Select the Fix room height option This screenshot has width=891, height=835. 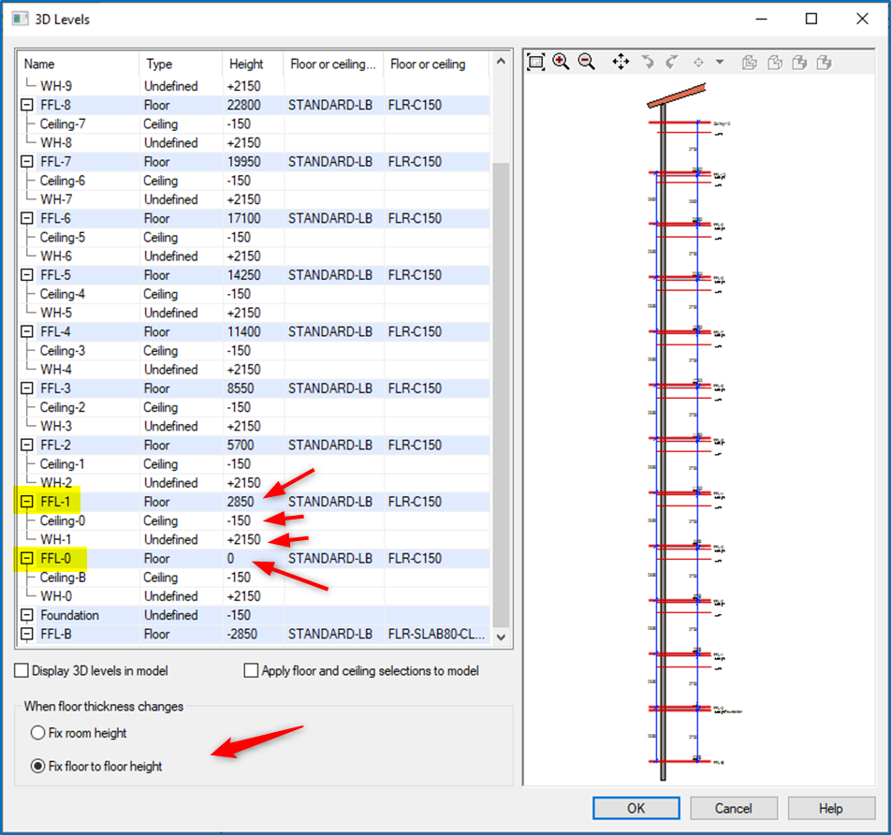pos(37,733)
